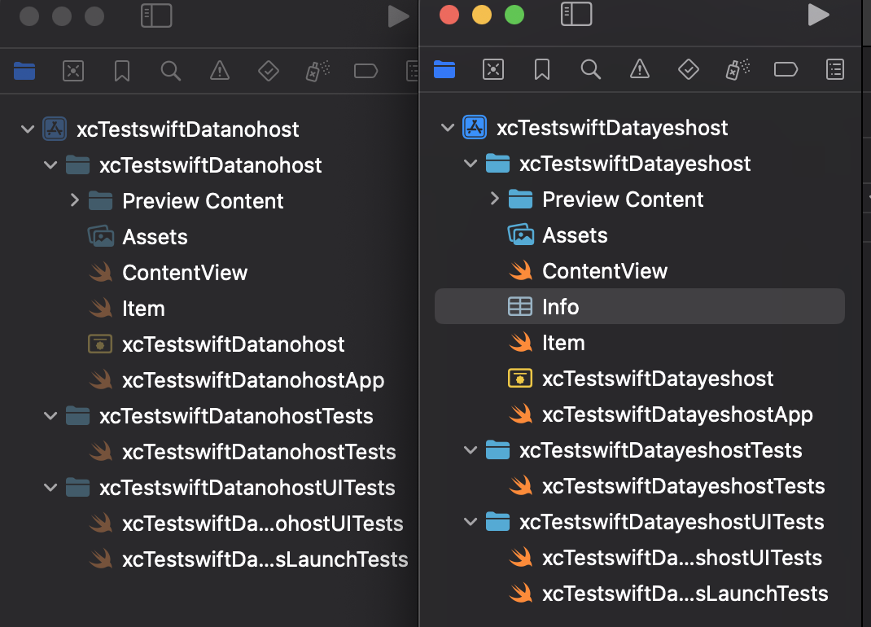Collapse xcTestswiftDatanohostUITests group

pos(50,488)
